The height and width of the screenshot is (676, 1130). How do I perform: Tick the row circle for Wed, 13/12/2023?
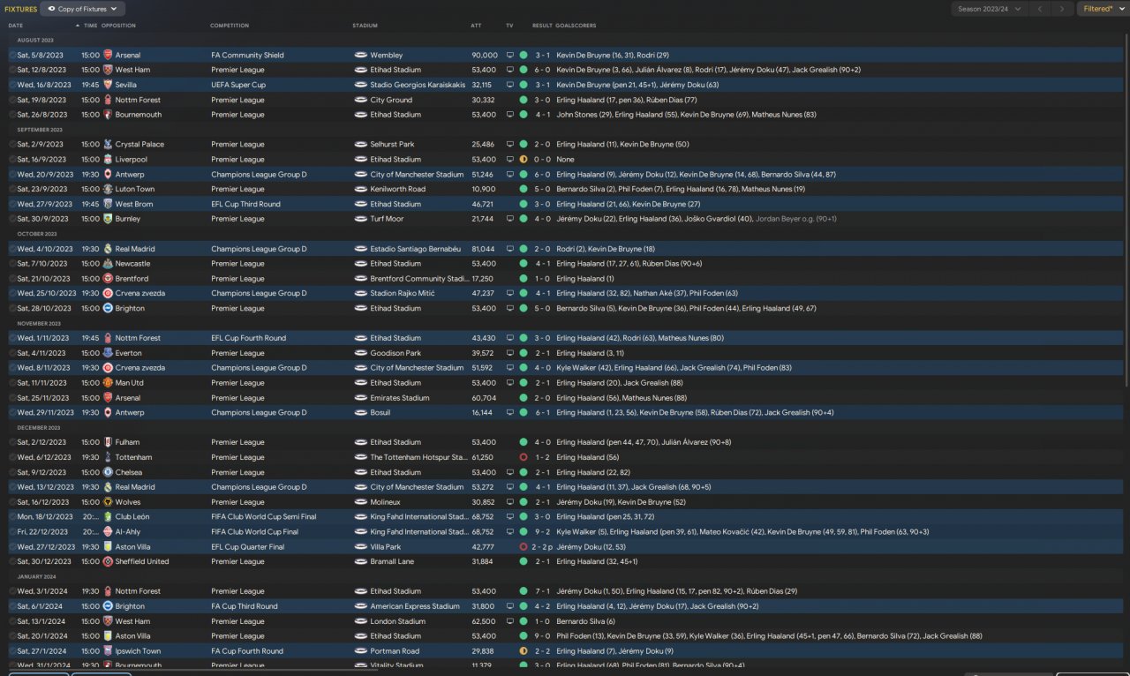12,487
